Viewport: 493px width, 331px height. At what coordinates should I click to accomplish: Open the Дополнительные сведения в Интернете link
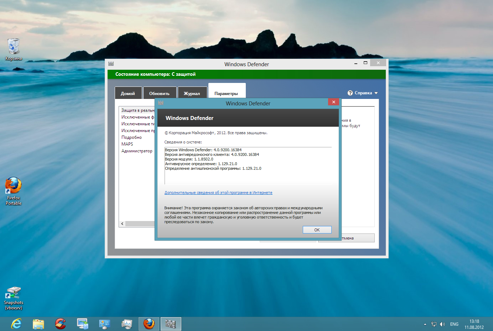[218, 193]
